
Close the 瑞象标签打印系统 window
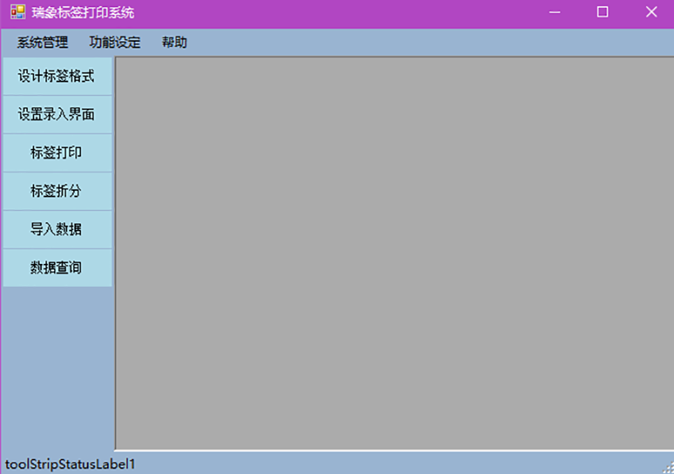651,13
